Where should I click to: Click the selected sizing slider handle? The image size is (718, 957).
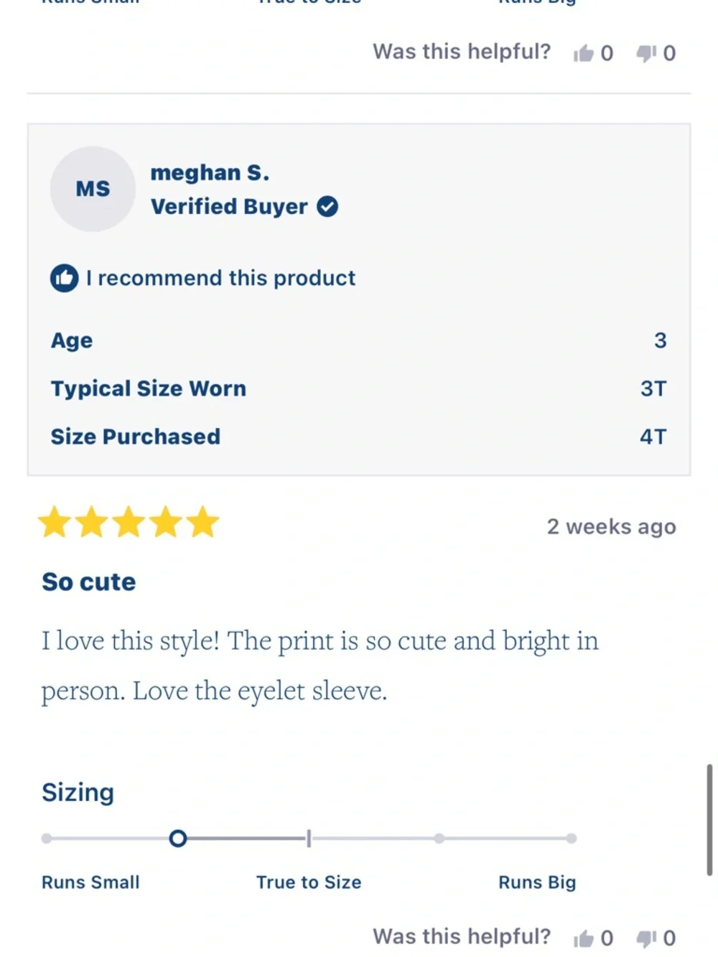[178, 839]
